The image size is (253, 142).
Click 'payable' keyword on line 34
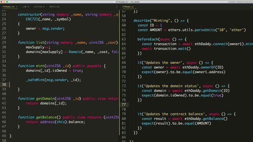tap(94, 66)
